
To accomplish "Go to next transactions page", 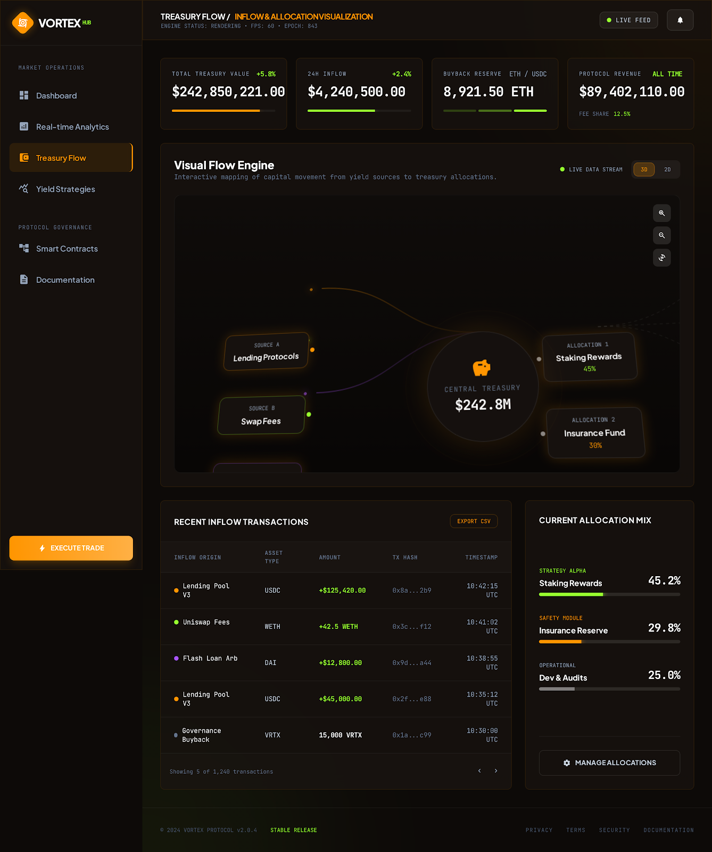I will pos(496,771).
